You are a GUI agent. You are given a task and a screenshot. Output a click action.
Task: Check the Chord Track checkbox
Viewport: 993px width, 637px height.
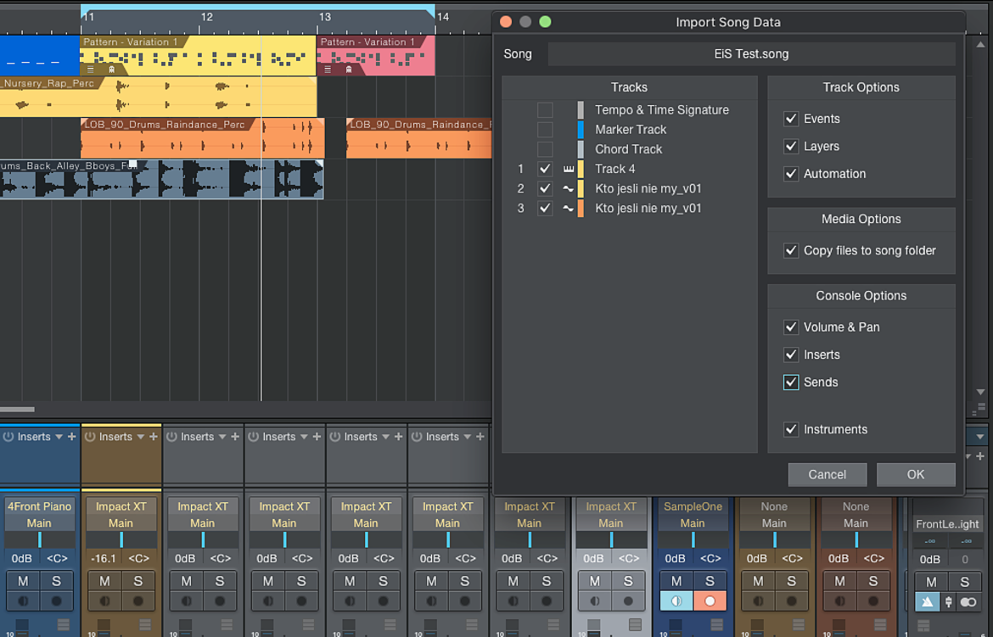click(545, 149)
